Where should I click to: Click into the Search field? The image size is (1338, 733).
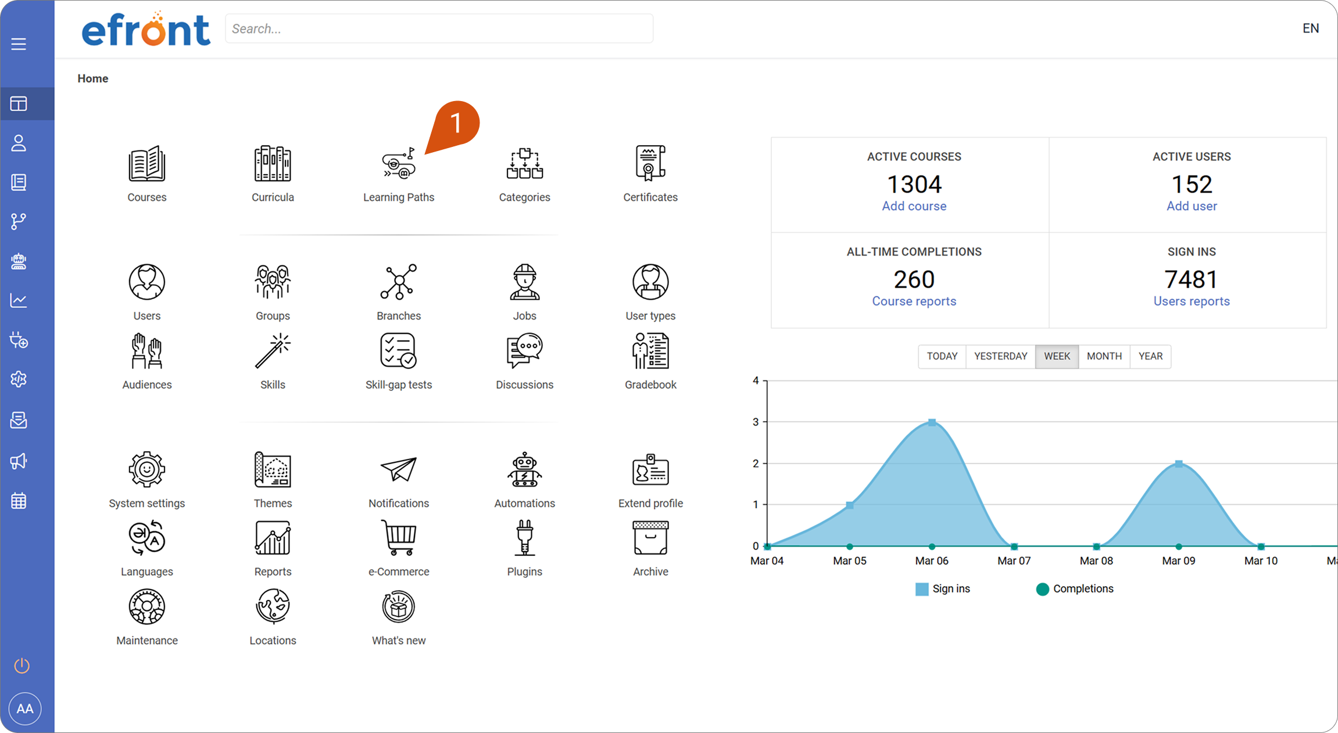(x=439, y=28)
